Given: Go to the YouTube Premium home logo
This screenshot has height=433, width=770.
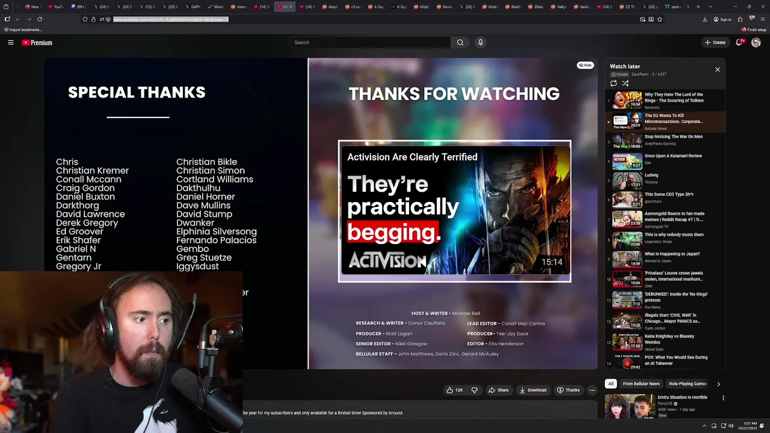Looking at the screenshot, I should pos(37,43).
